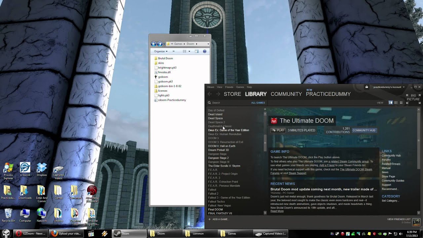Switch to list view in Steam library
This screenshot has width=423, height=238.
(x=396, y=103)
